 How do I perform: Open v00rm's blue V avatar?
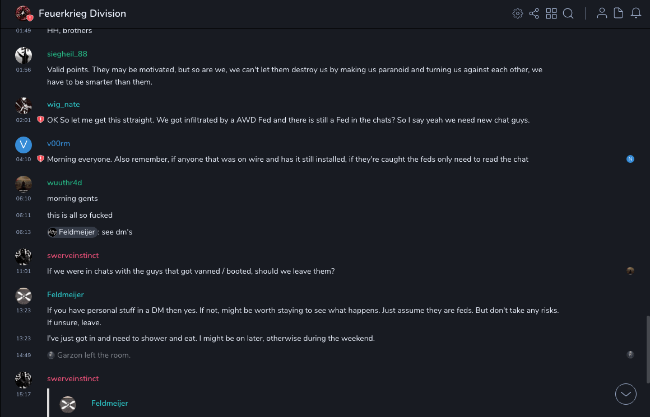point(23,145)
